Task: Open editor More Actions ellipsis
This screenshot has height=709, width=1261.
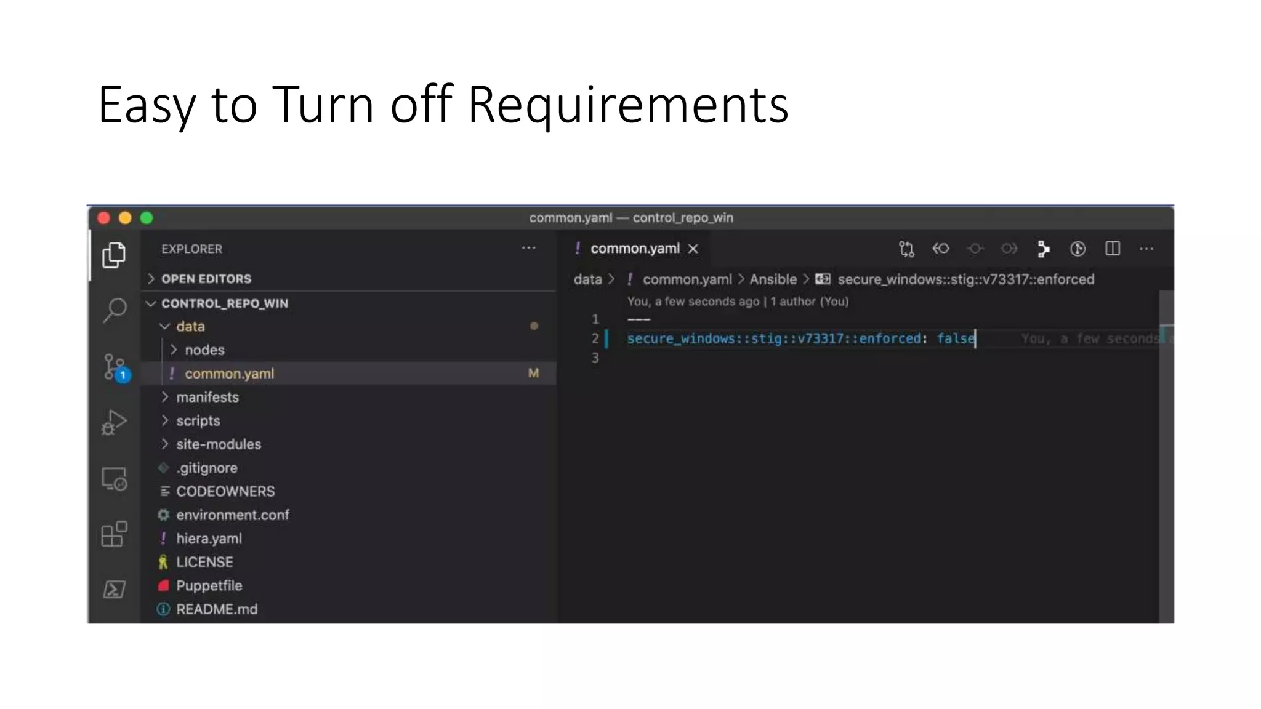Action: tap(1146, 249)
